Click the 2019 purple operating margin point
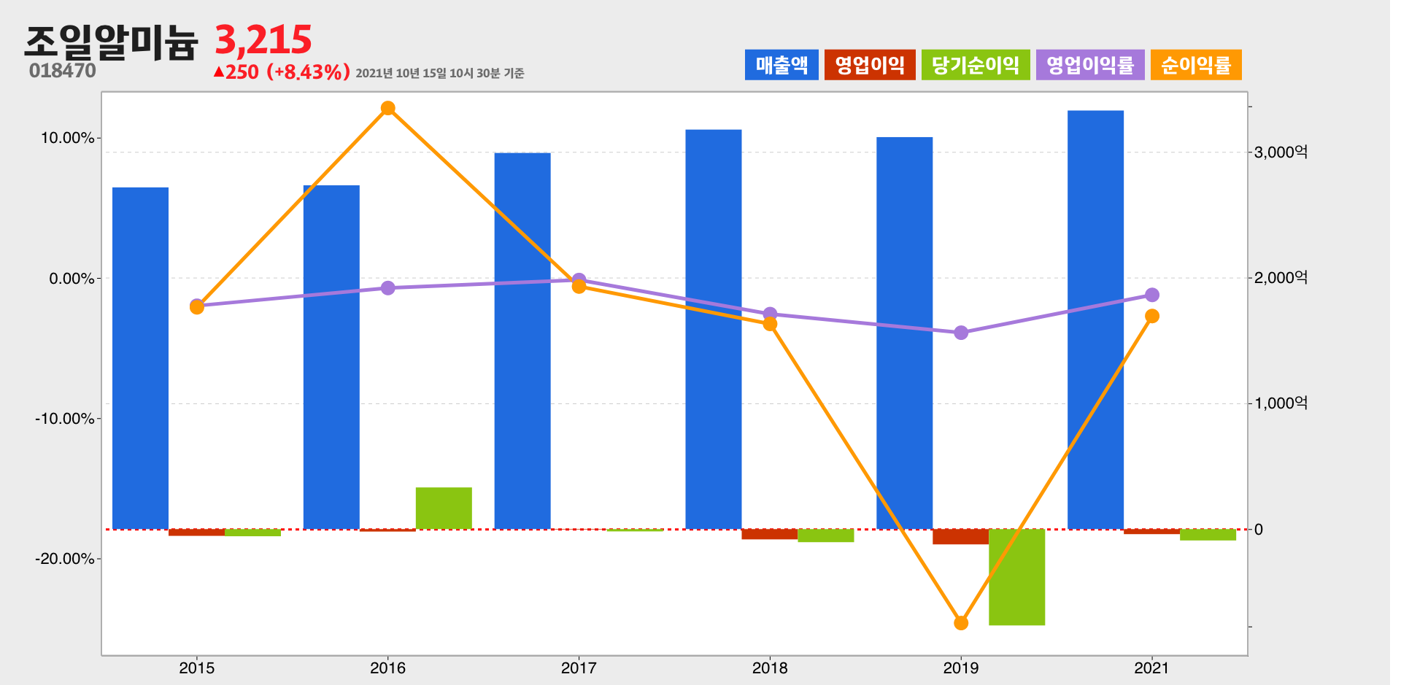1401x685 pixels. tap(961, 333)
